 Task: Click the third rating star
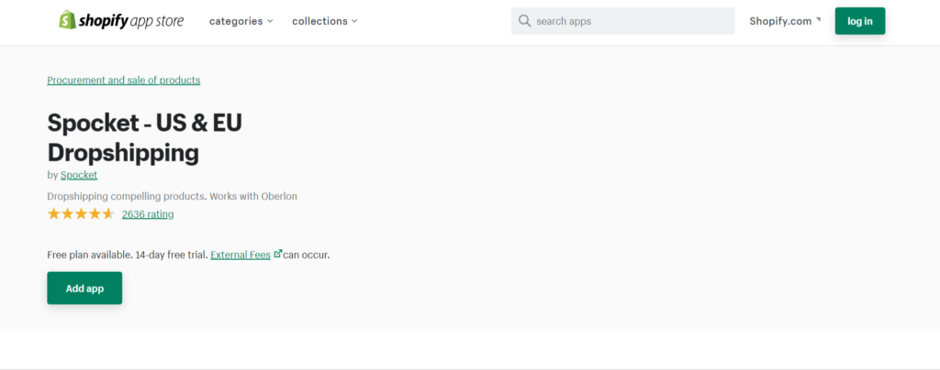point(81,214)
